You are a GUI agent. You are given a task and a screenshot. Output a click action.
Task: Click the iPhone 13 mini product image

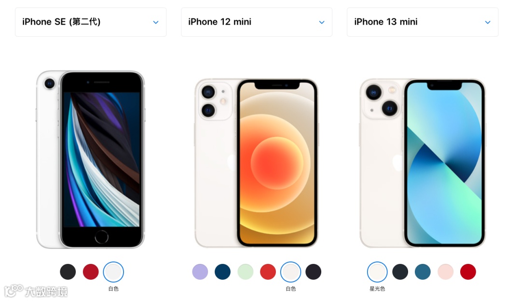coord(422,163)
